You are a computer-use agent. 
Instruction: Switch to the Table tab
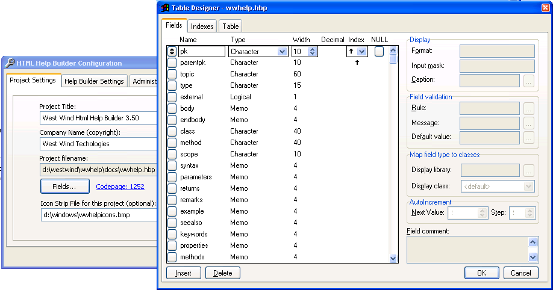point(230,26)
